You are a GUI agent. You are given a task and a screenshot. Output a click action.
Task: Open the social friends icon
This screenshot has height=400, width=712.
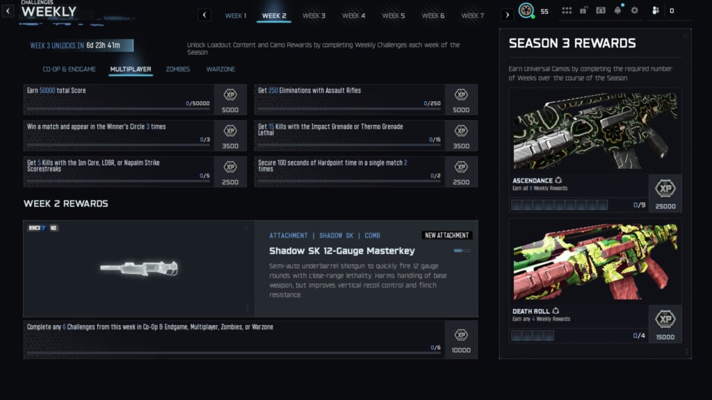tap(655, 10)
